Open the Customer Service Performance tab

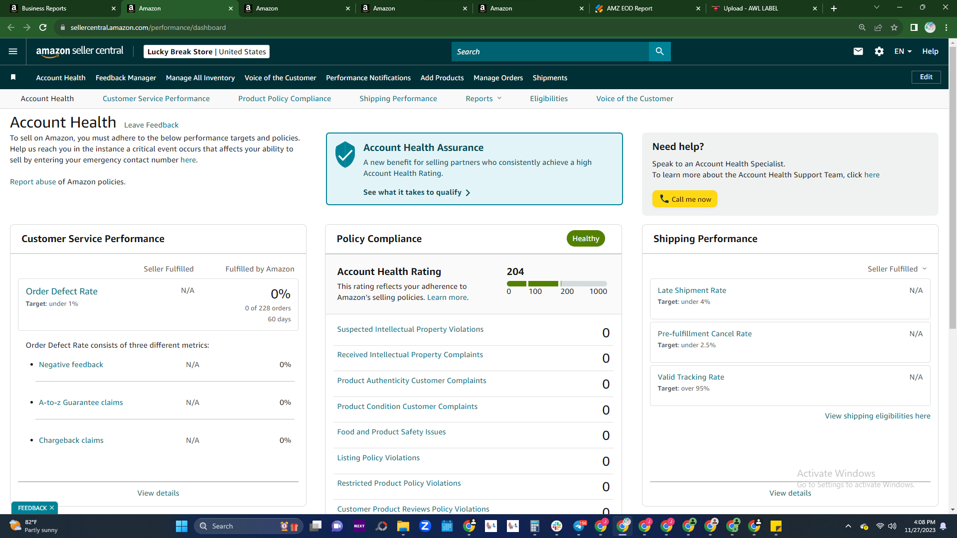pyautogui.click(x=156, y=99)
